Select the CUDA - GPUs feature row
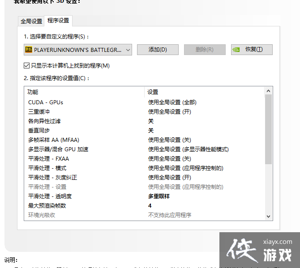Image resolution: width=300 pixels, height=268 pixels. (x=46, y=102)
